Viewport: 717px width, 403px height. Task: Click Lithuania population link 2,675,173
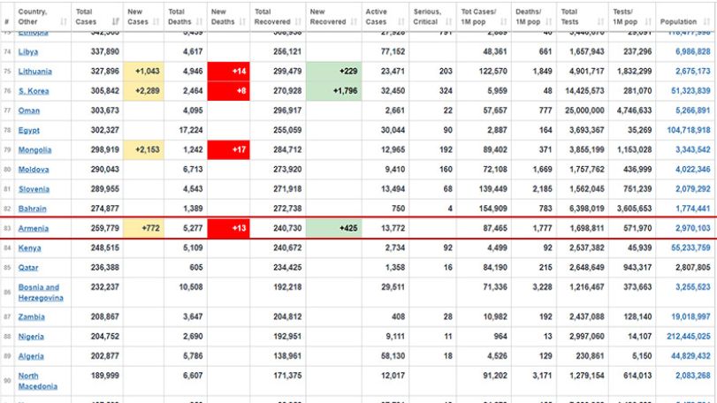[x=693, y=72]
